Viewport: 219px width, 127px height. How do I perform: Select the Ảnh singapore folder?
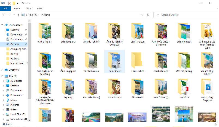point(68,62)
